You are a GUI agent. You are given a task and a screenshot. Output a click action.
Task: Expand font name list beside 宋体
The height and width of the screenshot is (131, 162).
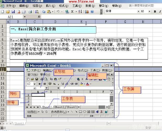pyautogui.click(x=138, y=12)
